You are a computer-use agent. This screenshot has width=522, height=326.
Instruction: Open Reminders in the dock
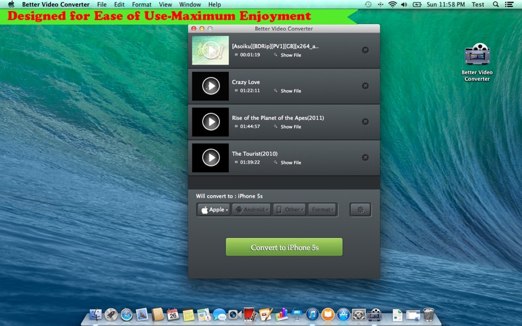[204, 315]
